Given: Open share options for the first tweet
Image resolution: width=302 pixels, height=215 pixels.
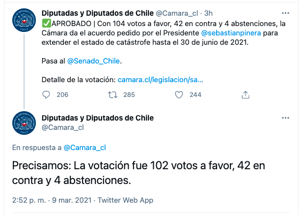Looking at the screenshot, I should coord(246,95).
